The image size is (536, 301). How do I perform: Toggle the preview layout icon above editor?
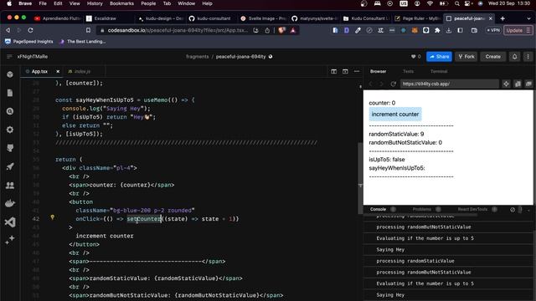click(x=345, y=71)
